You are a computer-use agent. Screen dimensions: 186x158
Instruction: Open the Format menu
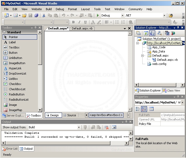(x=72, y=9)
